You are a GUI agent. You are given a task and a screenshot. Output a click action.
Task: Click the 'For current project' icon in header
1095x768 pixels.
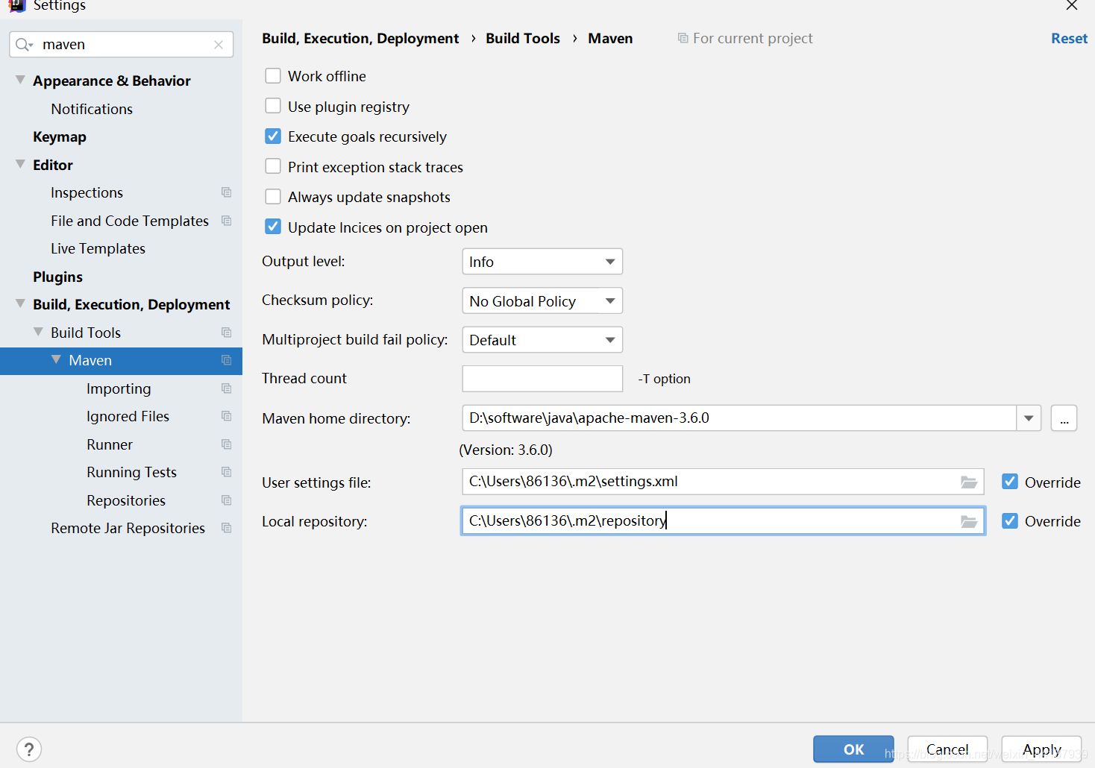(x=683, y=38)
